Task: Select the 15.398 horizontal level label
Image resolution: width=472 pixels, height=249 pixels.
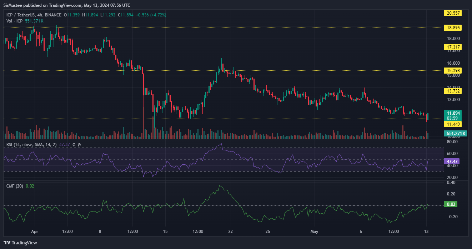Action: [x=453, y=71]
